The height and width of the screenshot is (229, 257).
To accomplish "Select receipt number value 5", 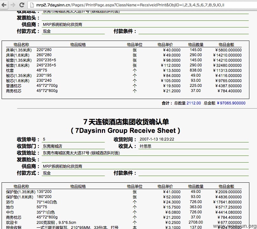I will 44,139.
